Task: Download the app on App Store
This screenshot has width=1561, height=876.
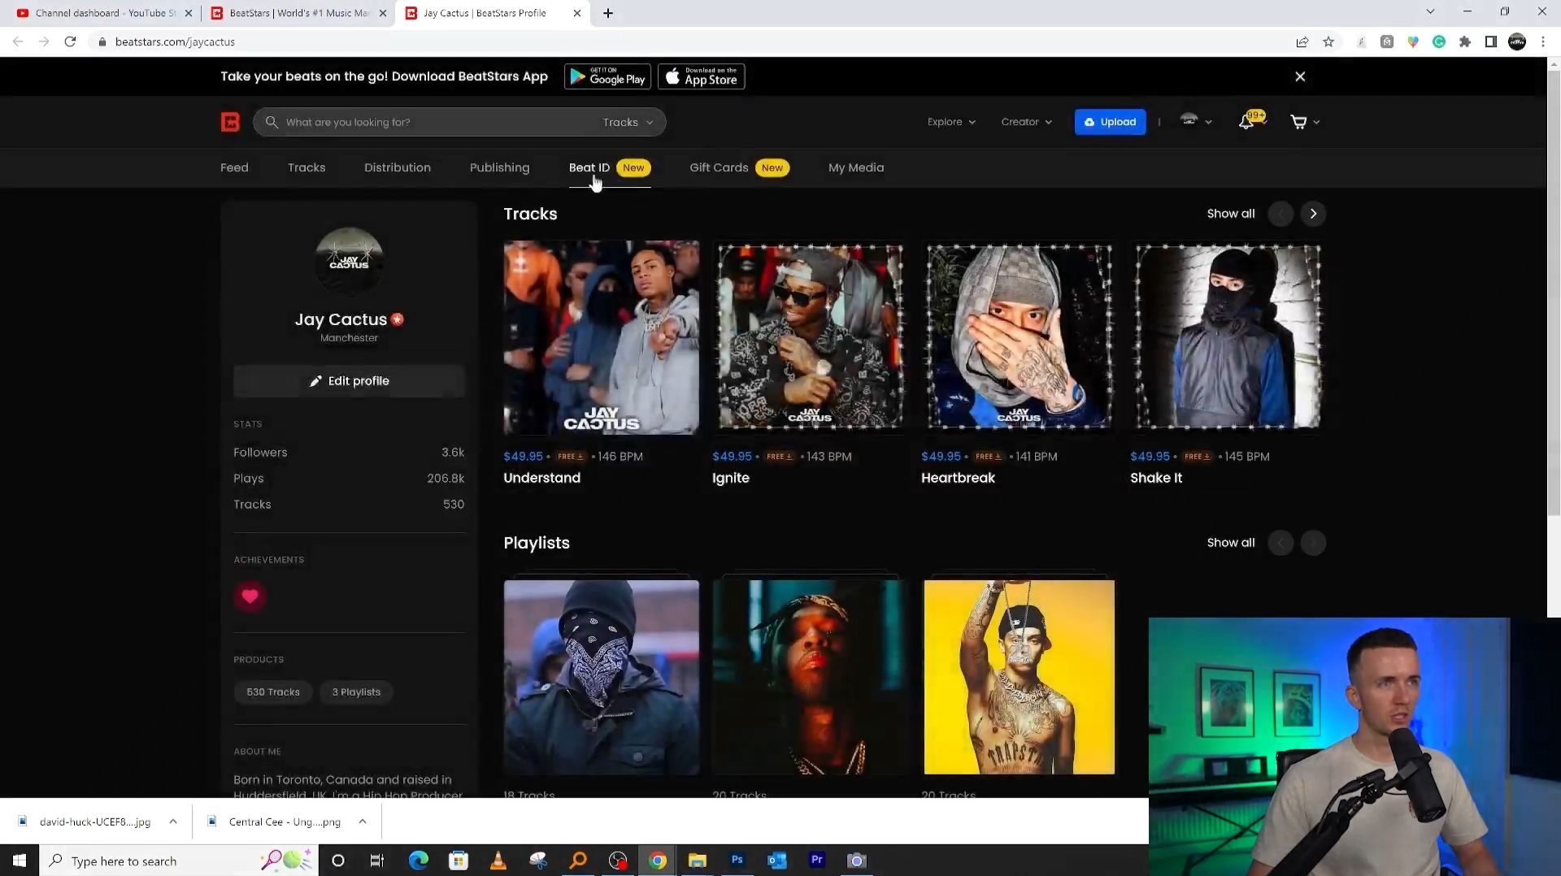Action: click(x=702, y=76)
